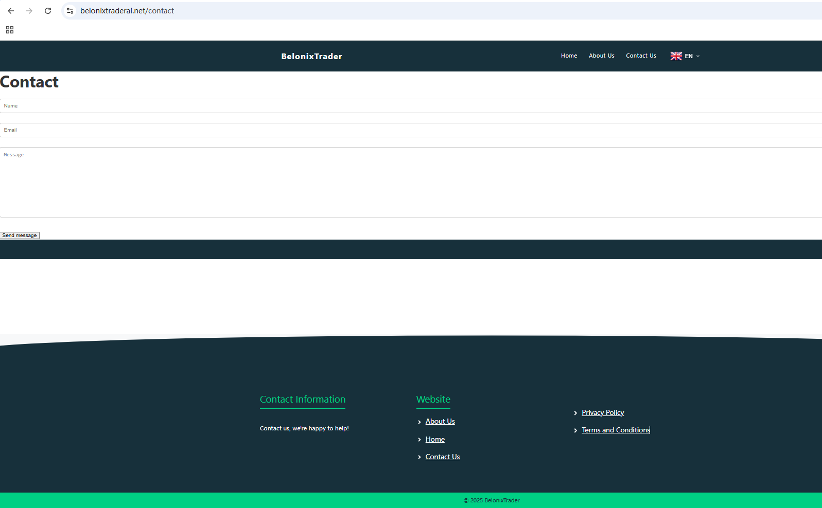Open About Us in the top navigation

tap(601, 56)
